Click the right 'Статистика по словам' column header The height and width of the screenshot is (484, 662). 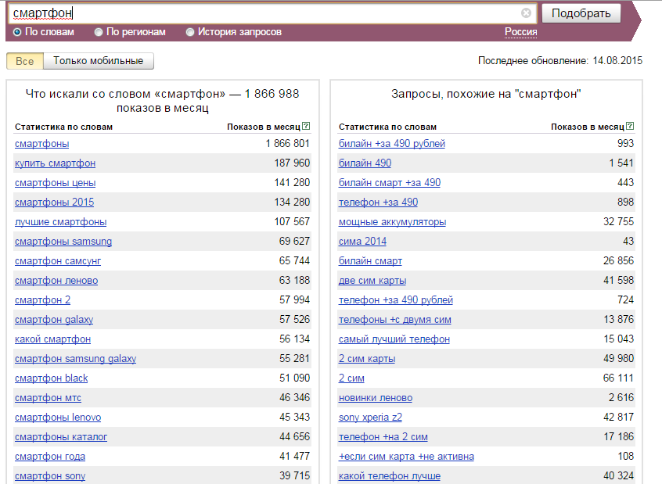(387, 127)
